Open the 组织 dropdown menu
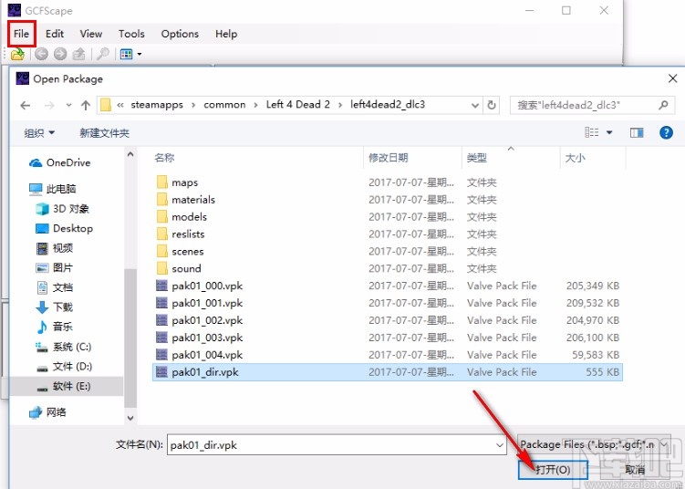Viewport: 685px width, 489px height. (39, 133)
